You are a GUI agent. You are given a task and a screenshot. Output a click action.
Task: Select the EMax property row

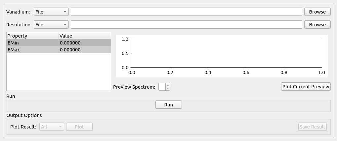click(x=32, y=50)
